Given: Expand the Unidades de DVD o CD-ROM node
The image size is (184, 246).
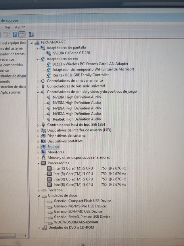Looking at the screenshot, I should (x=39, y=228).
